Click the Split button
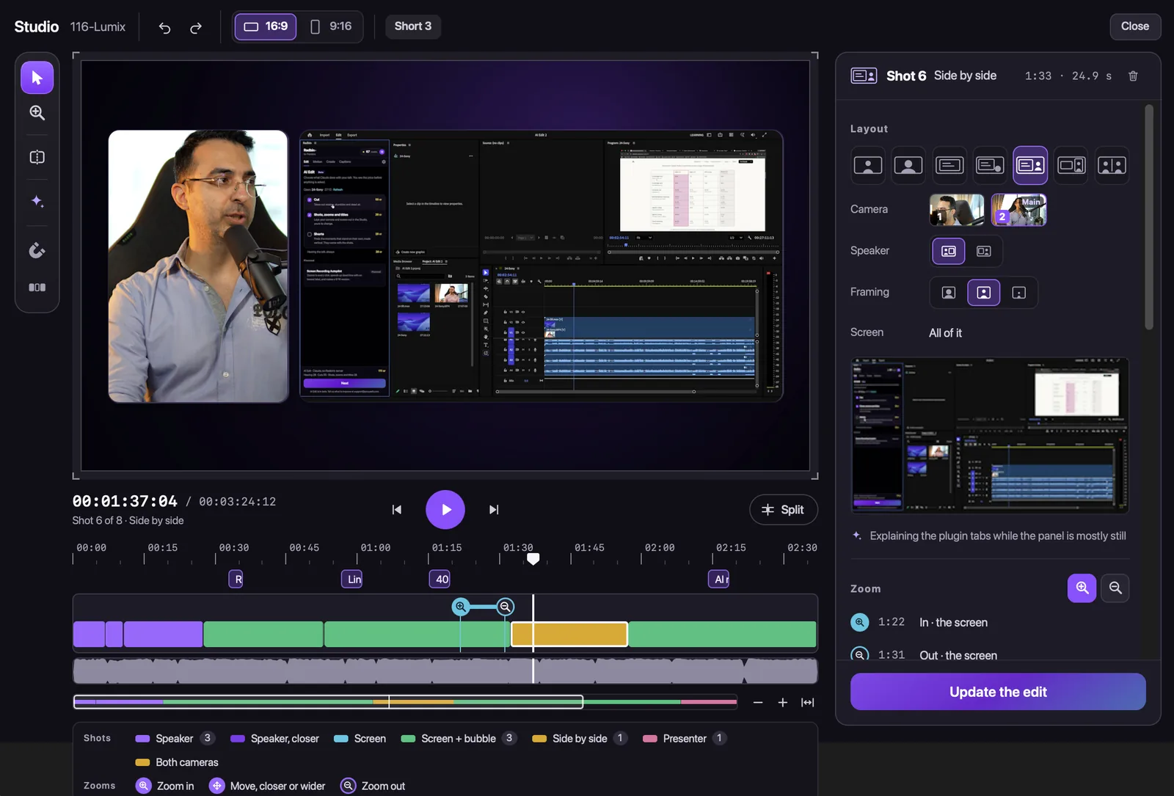The height and width of the screenshot is (796, 1174). point(784,510)
